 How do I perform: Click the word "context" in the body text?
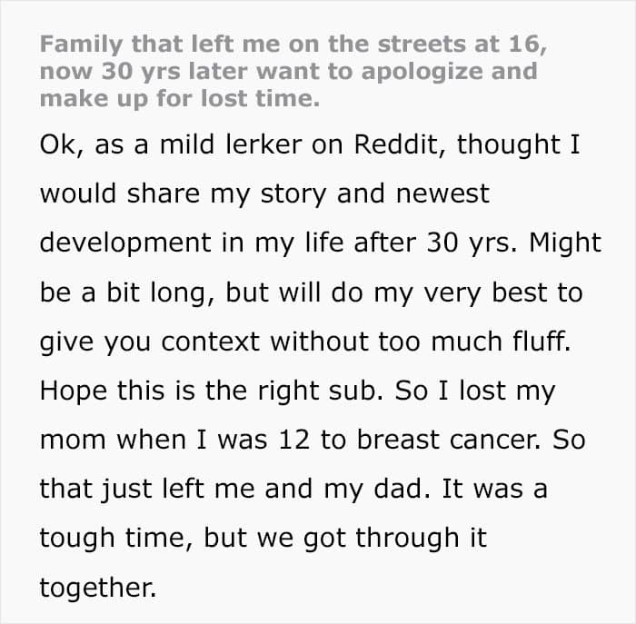(210, 342)
